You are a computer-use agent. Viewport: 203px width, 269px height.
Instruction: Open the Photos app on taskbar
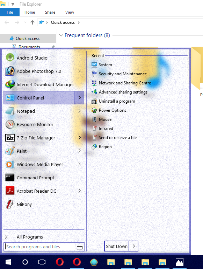pos(179,262)
